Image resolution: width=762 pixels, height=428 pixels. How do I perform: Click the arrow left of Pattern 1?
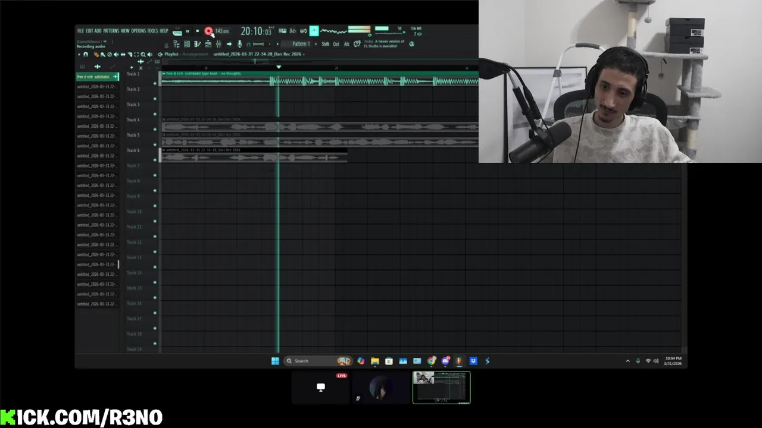tap(277, 44)
